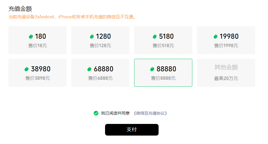
Task: Click the bean icon beside 38980
Action: 26,69
